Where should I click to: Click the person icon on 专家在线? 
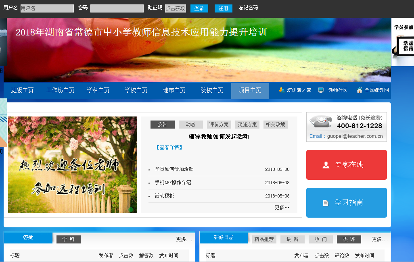326,165
